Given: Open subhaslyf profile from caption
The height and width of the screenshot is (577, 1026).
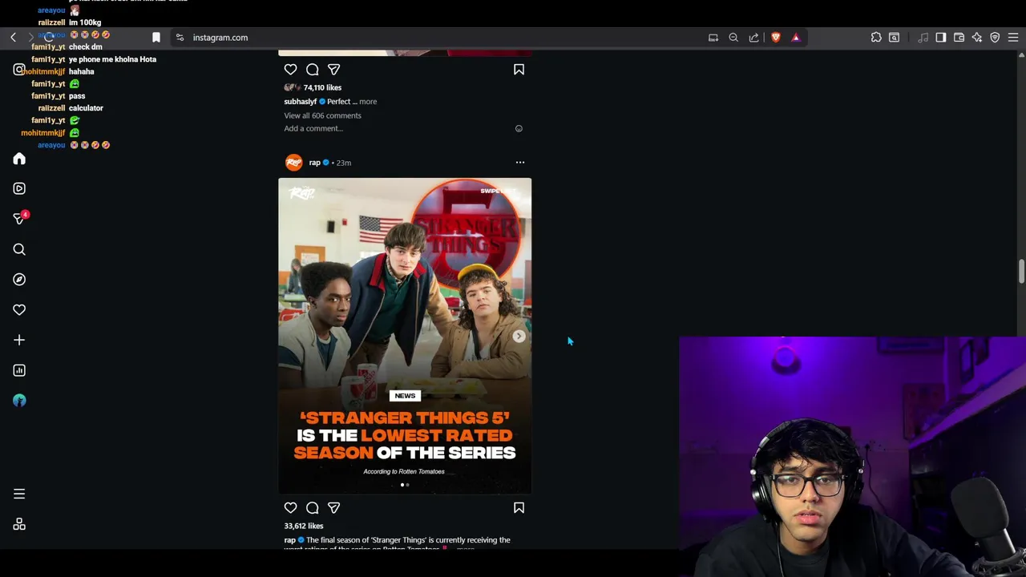Looking at the screenshot, I should pos(301,102).
